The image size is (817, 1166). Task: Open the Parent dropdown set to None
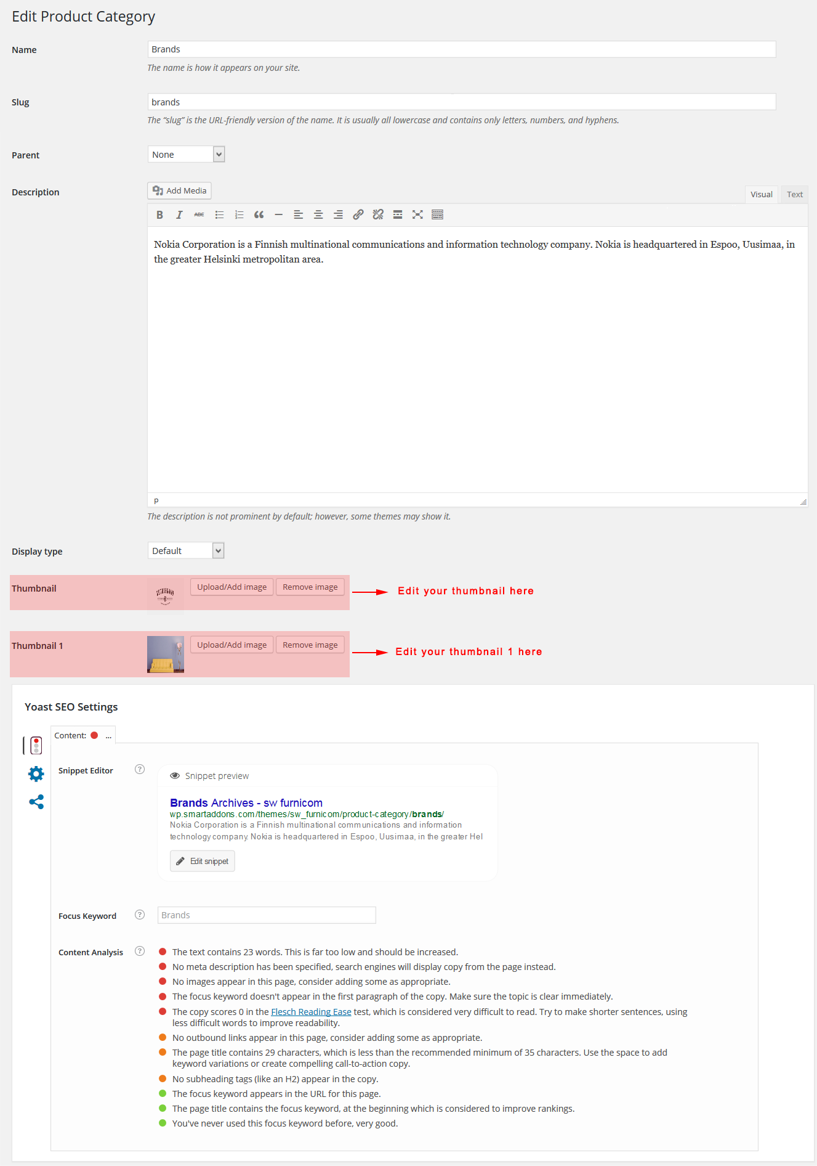point(187,154)
